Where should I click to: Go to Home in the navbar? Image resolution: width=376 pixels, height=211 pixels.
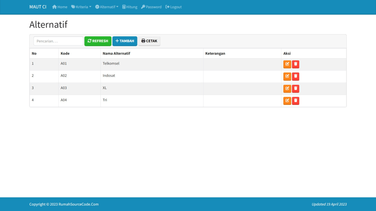60,7
